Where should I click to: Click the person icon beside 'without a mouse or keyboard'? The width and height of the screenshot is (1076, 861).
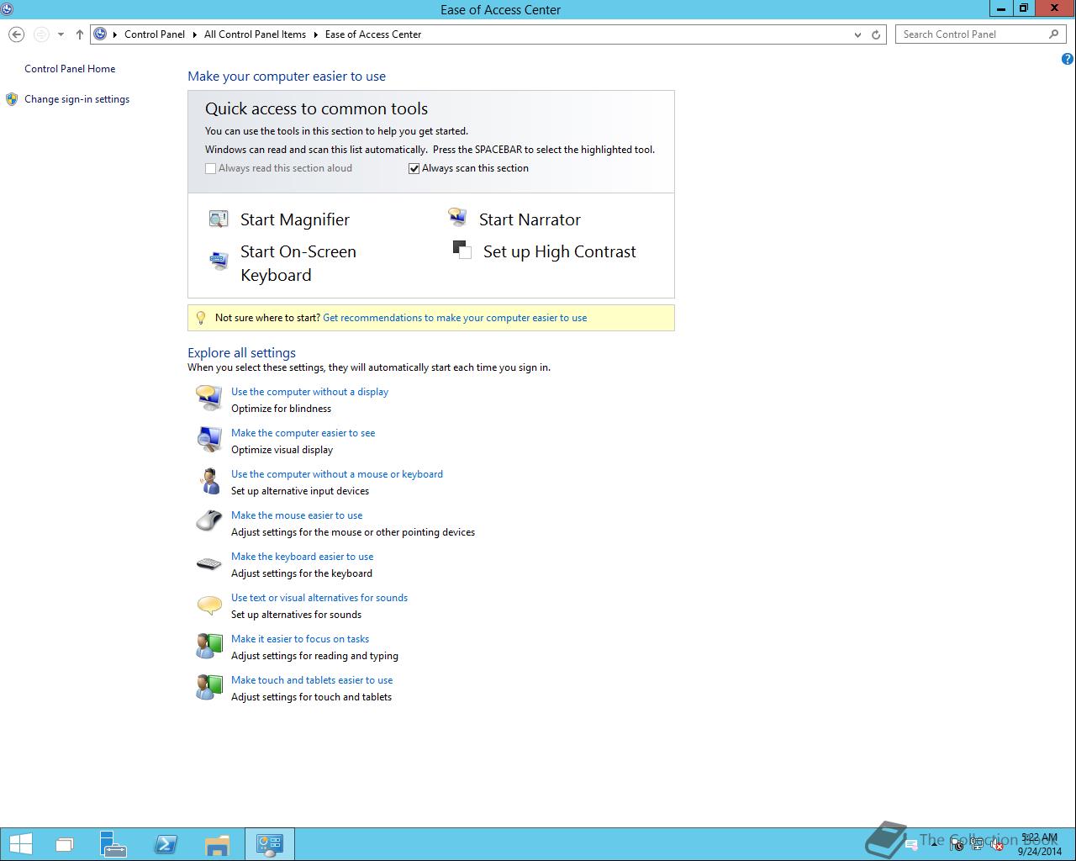[209, 480]
